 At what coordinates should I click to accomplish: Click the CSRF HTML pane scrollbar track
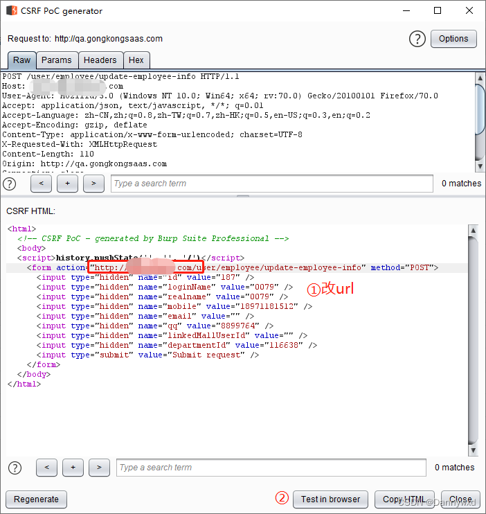coord(473,340)
